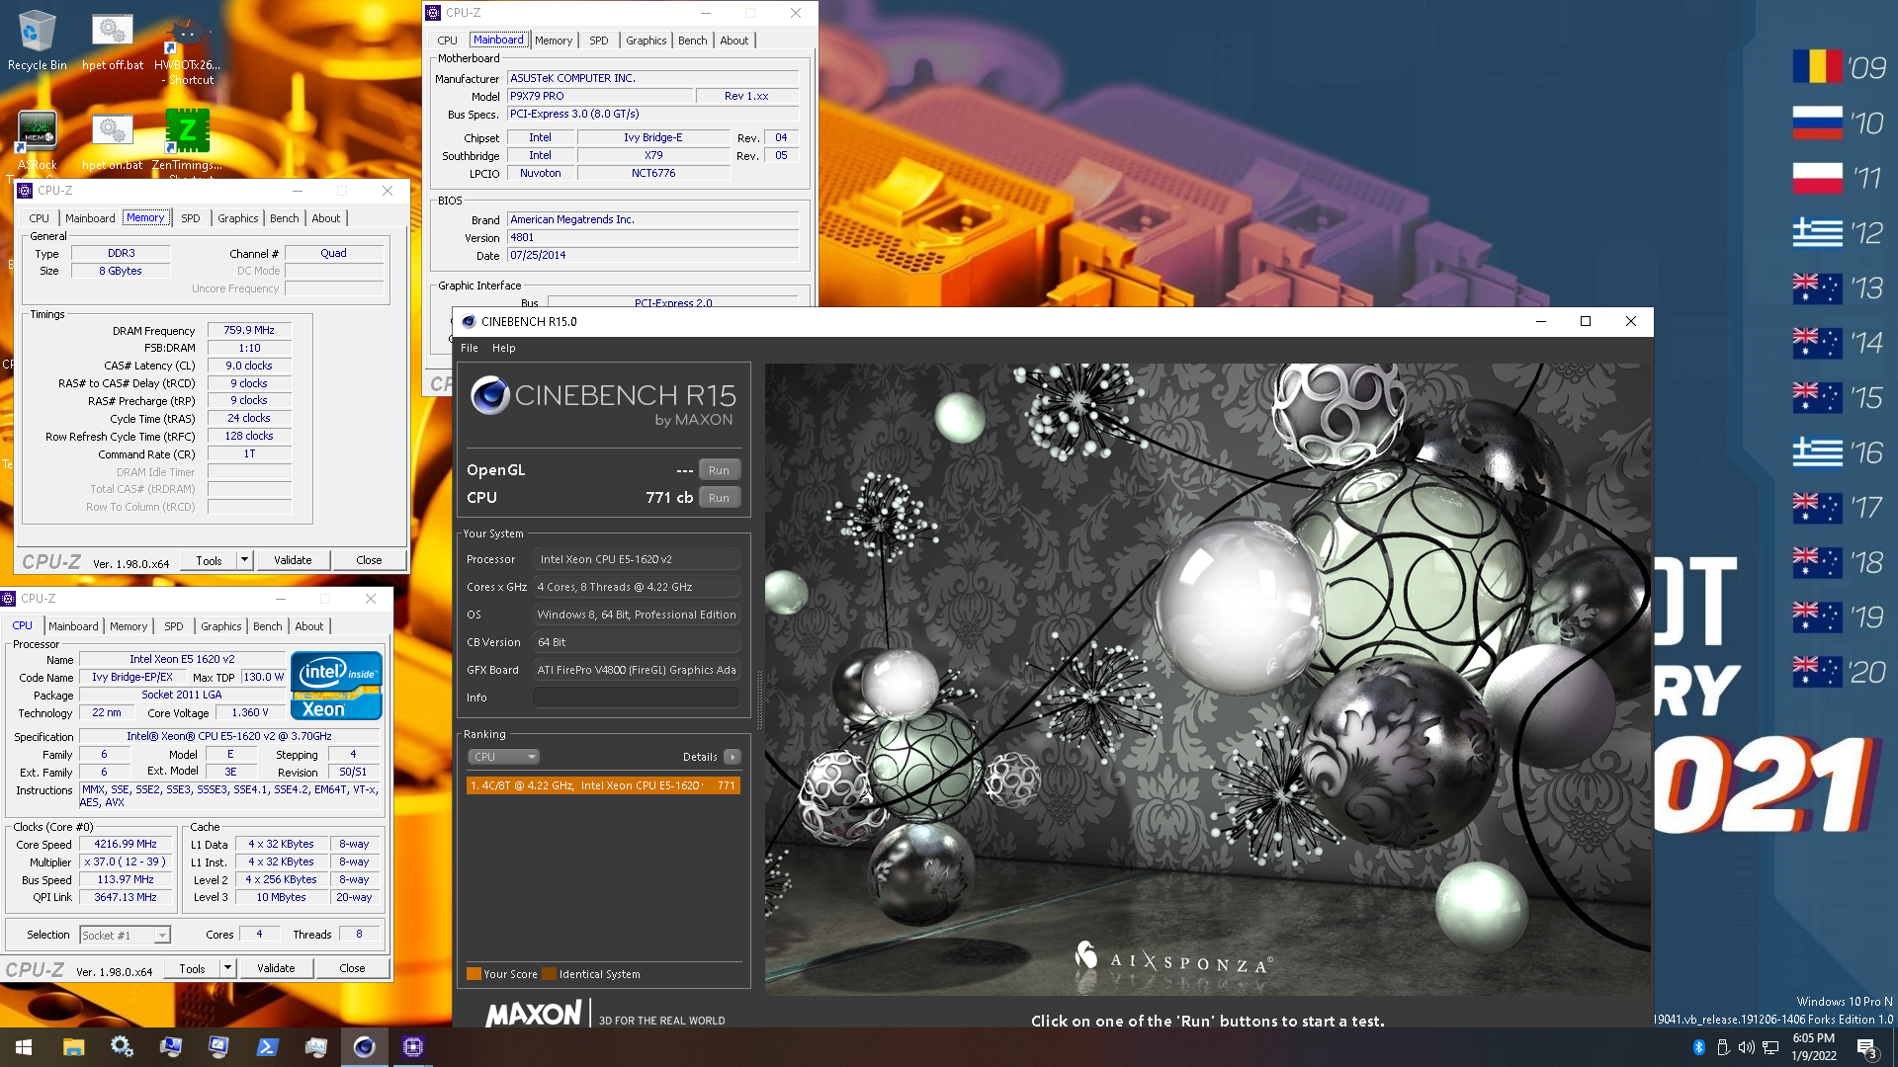Open the hpet off.bat desktop file
The height and width of the screenshot is (1067, 1898).
[113, 40]
